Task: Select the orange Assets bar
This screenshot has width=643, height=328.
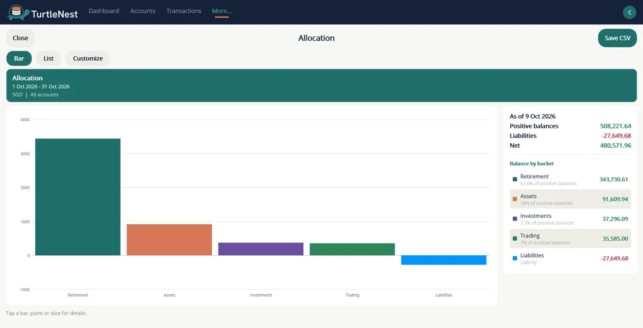Action: (x=169, y=240)
